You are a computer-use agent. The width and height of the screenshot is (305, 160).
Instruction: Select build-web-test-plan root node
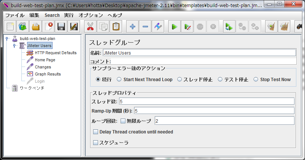tap(38, 39)
